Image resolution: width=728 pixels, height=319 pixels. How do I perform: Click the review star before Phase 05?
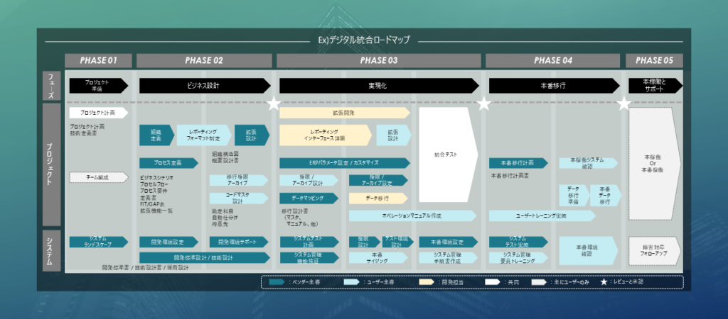tap(623, 104)
